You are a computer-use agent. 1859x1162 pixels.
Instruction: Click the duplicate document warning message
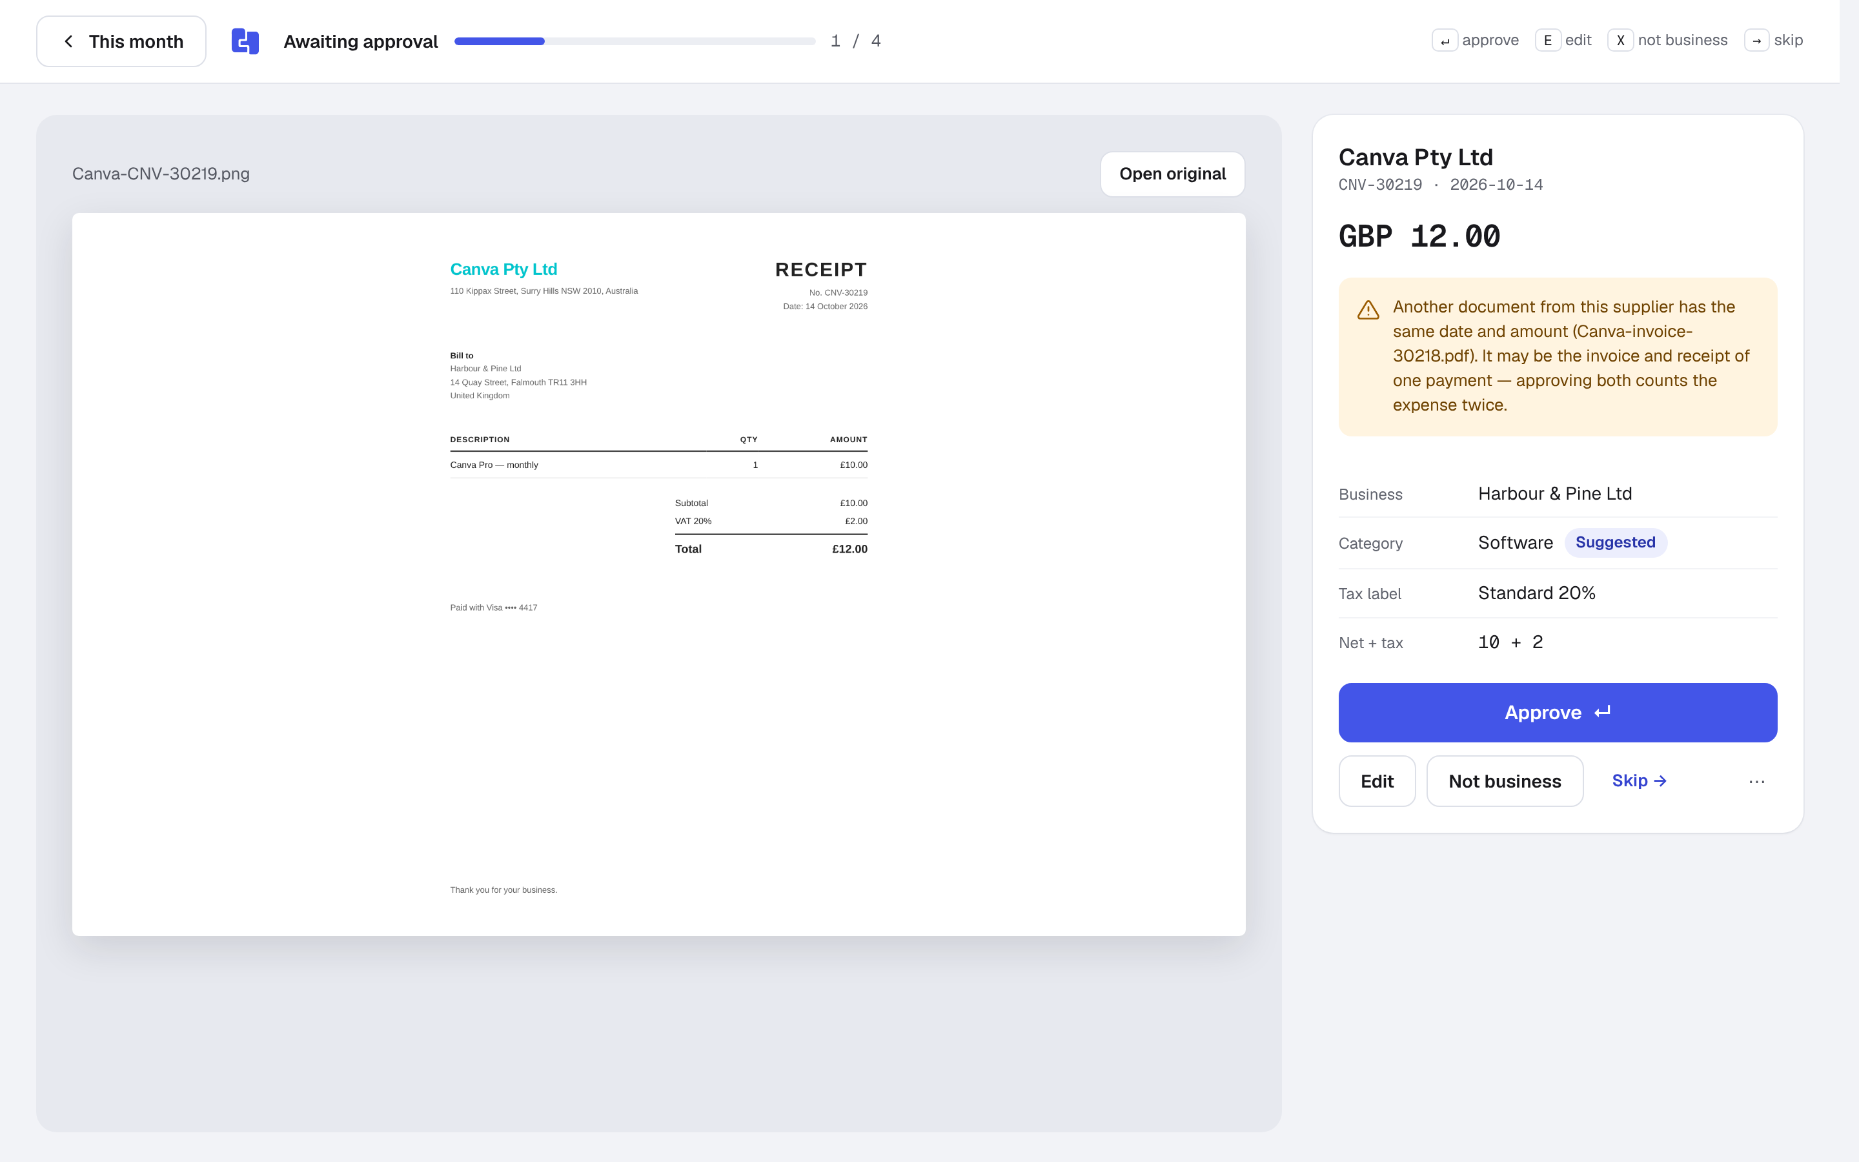(1557, 356)
